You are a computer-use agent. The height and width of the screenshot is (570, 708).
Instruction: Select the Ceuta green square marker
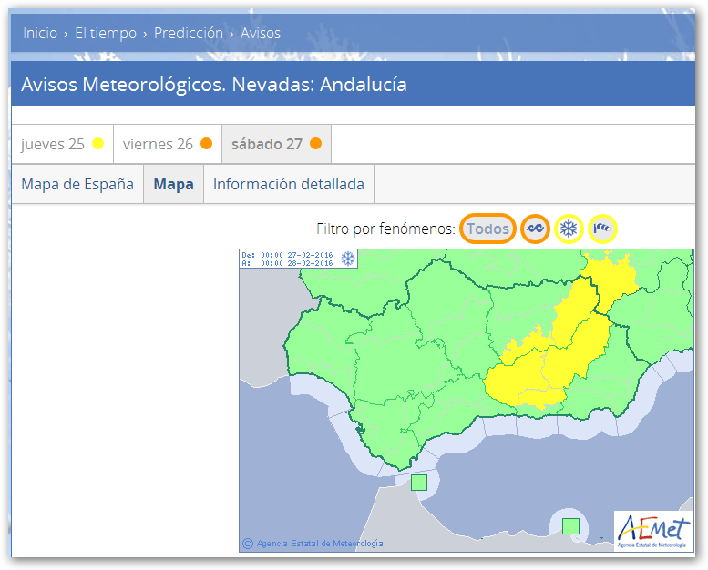point(419,483)
